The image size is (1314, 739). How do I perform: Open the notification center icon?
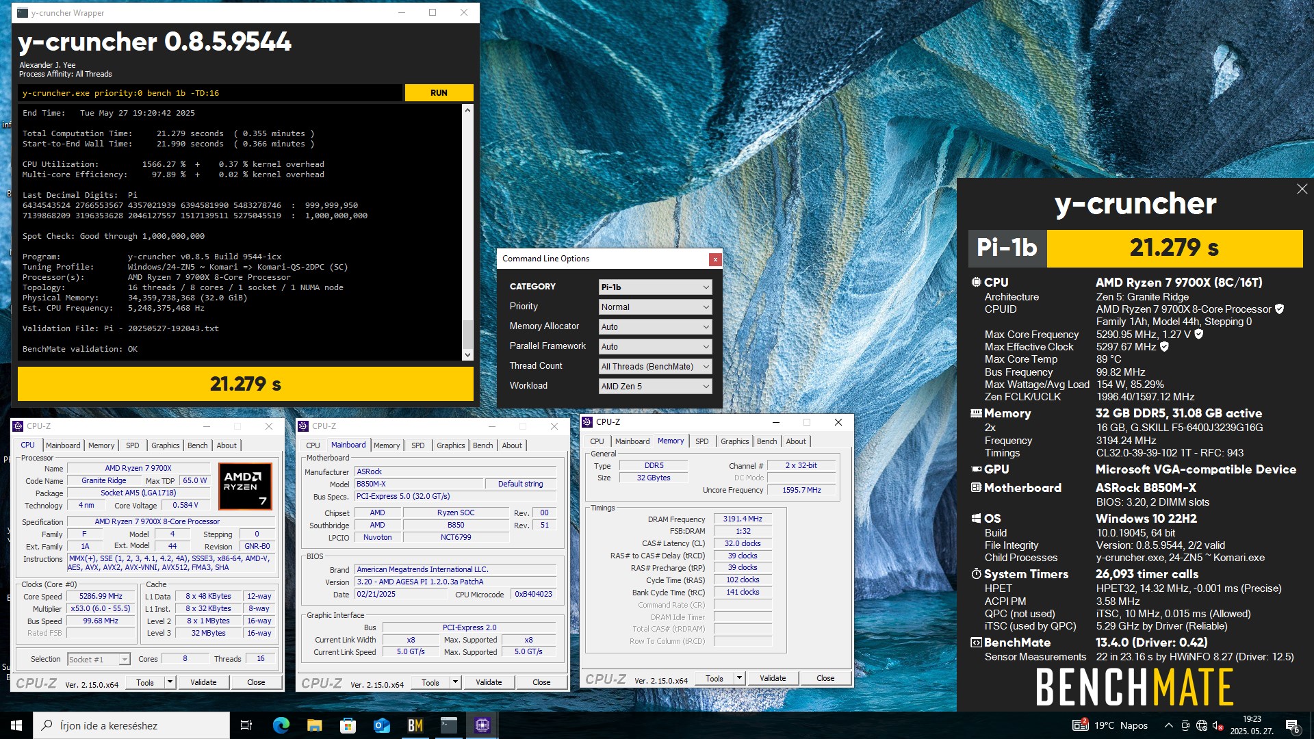[1292, 726]
